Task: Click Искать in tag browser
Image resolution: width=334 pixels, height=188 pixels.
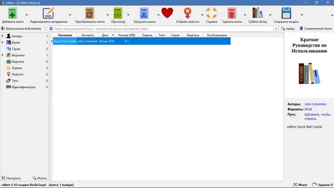Action: tap(40, 178)
